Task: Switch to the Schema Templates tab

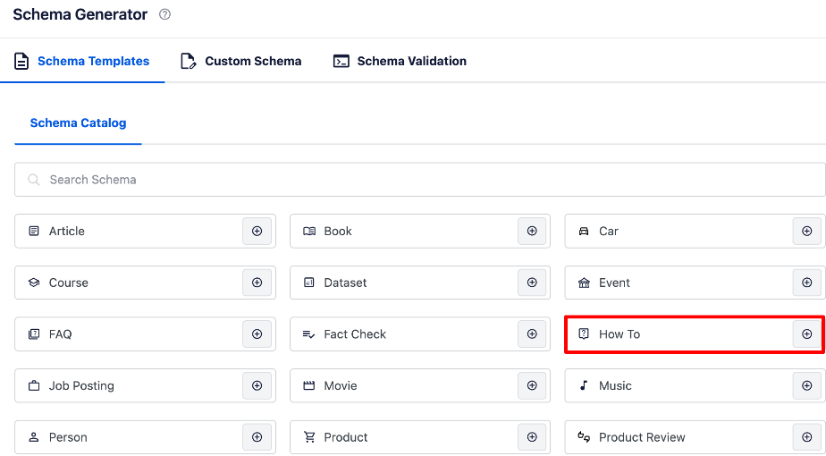Action: (x=81, y=61)
